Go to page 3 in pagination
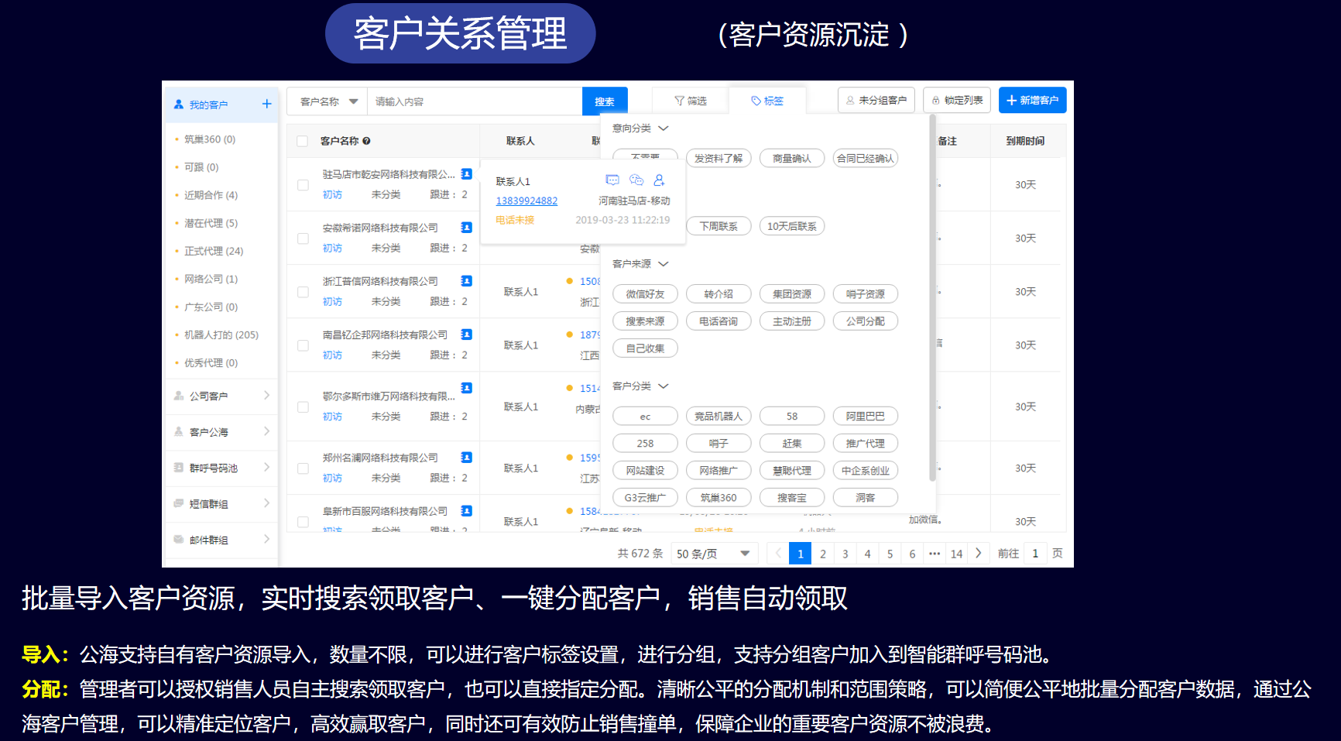 click(845, 554)
